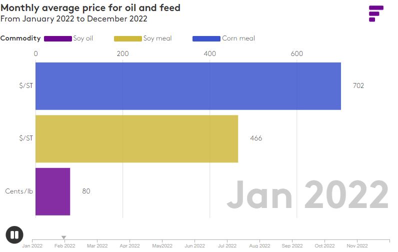Toggle the Soy oil legend label
Image resolution: width=398 pixels, height=252 pixels.
[83, 38]
